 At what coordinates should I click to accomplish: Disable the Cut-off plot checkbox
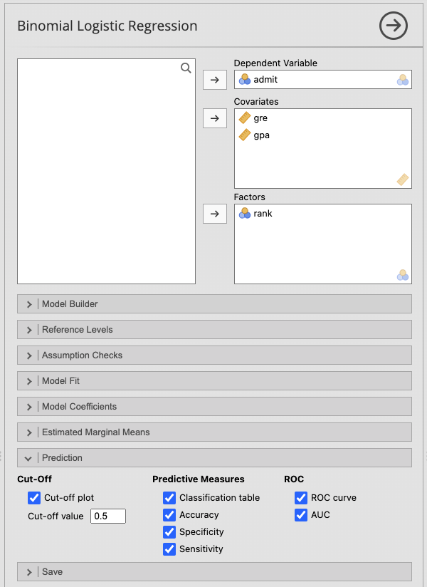click(x=34, y=498)
